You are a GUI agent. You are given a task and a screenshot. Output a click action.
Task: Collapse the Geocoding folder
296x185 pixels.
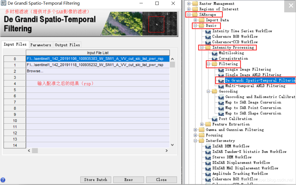(208, 91)
